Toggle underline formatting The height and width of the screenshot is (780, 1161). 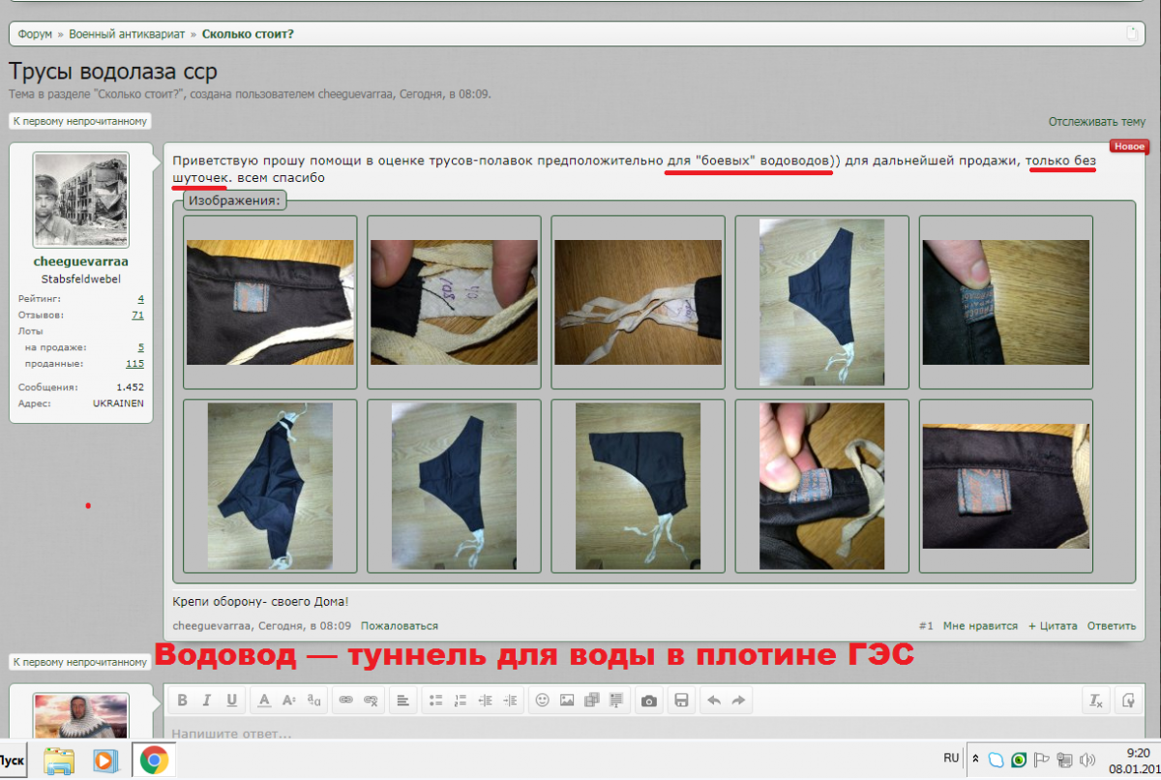[x=230, y=700]
